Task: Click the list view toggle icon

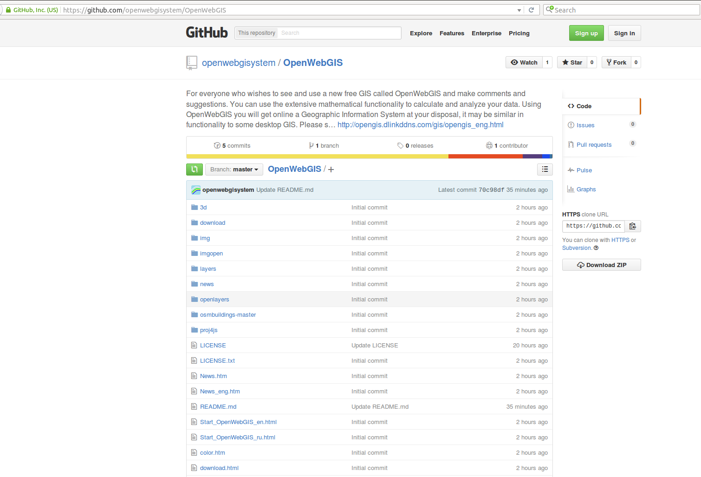Action: pos(545,170)
